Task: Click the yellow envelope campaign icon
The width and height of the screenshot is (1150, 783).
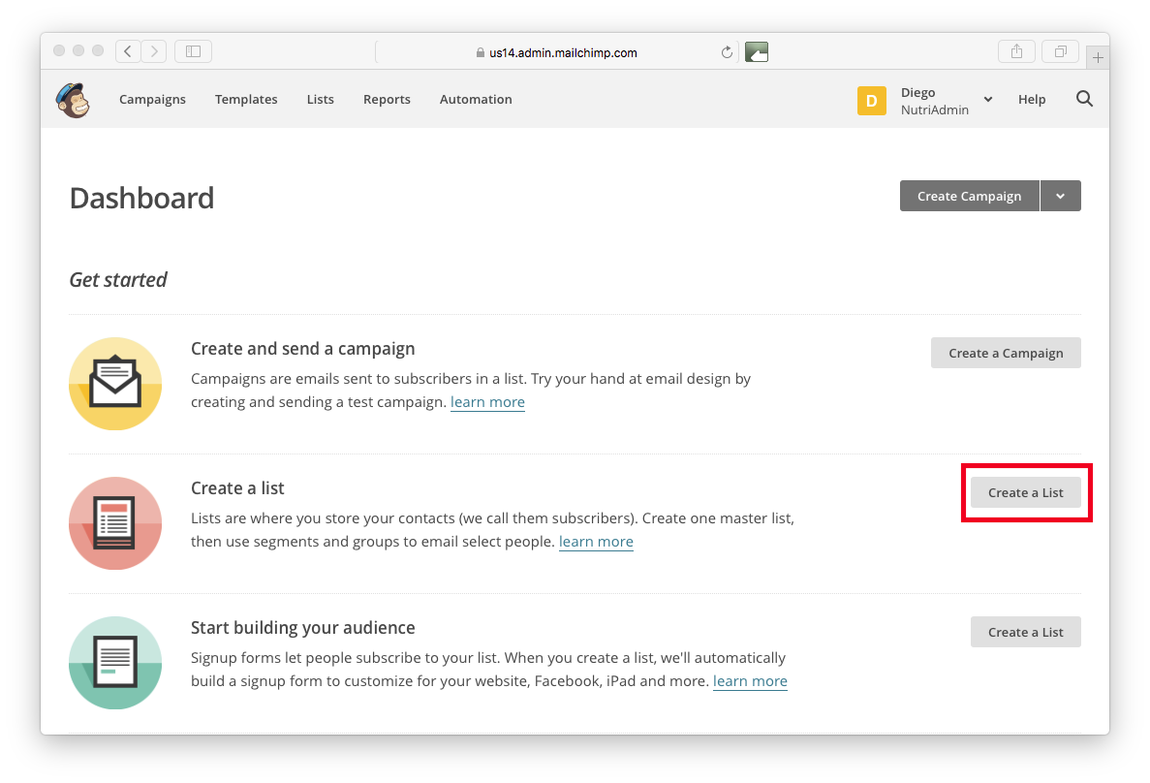Action: 115,384
